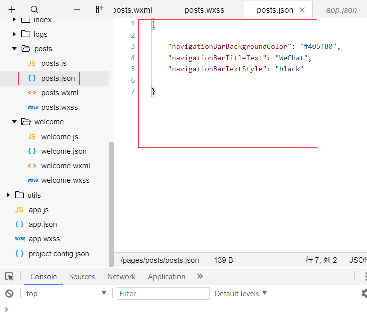Expand the logs folder
Image resolution: width=367 pixels, height=325 pixels.
[15, 34]
